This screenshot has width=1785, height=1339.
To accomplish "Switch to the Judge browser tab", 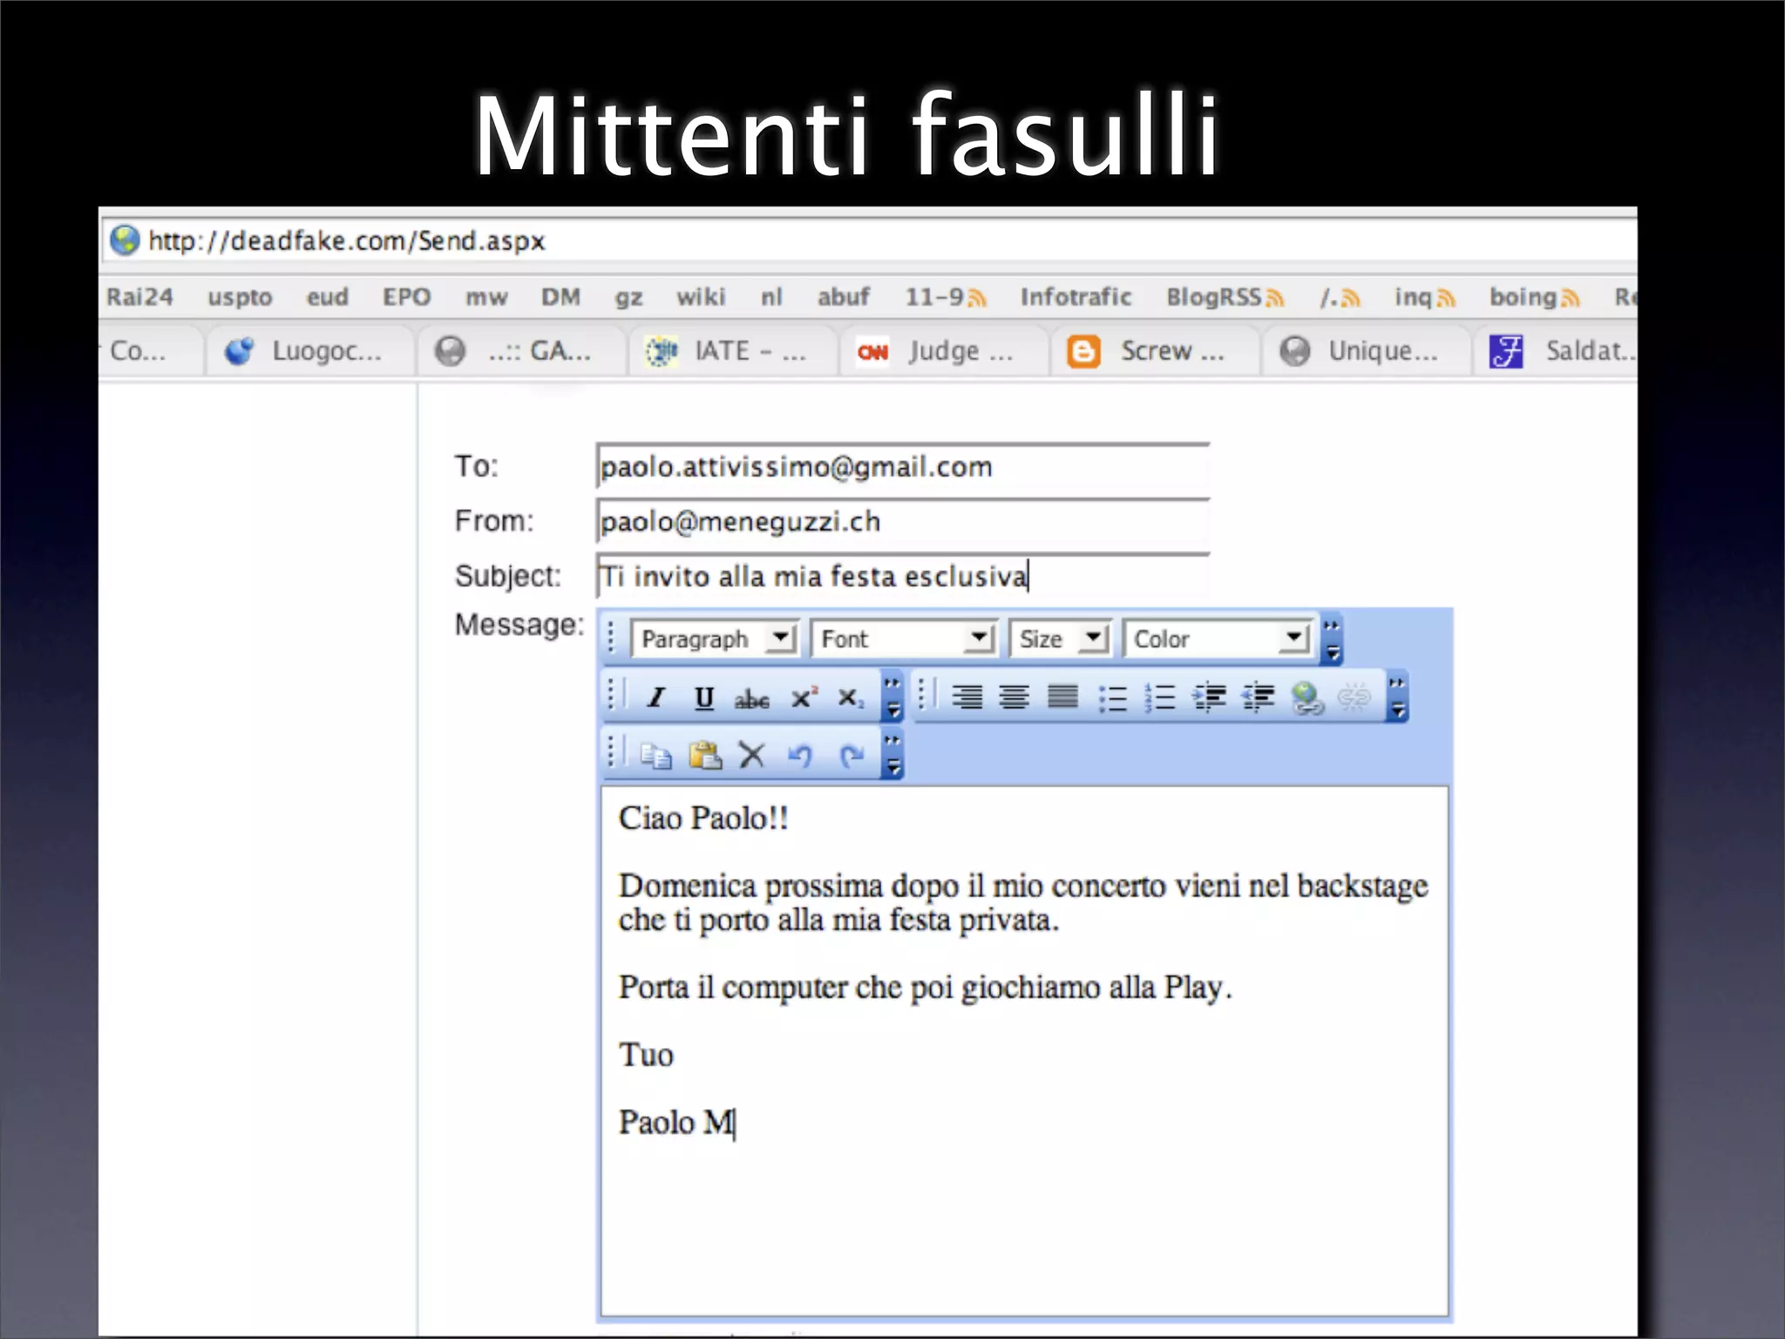I will (943, 351).
